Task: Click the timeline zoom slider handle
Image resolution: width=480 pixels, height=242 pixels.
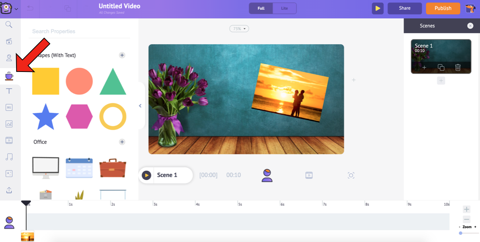Action: tap(461, 233)
